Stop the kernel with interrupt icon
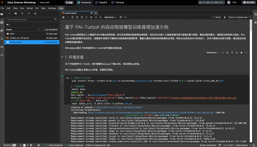257x147 pixels. click(91, 17)
